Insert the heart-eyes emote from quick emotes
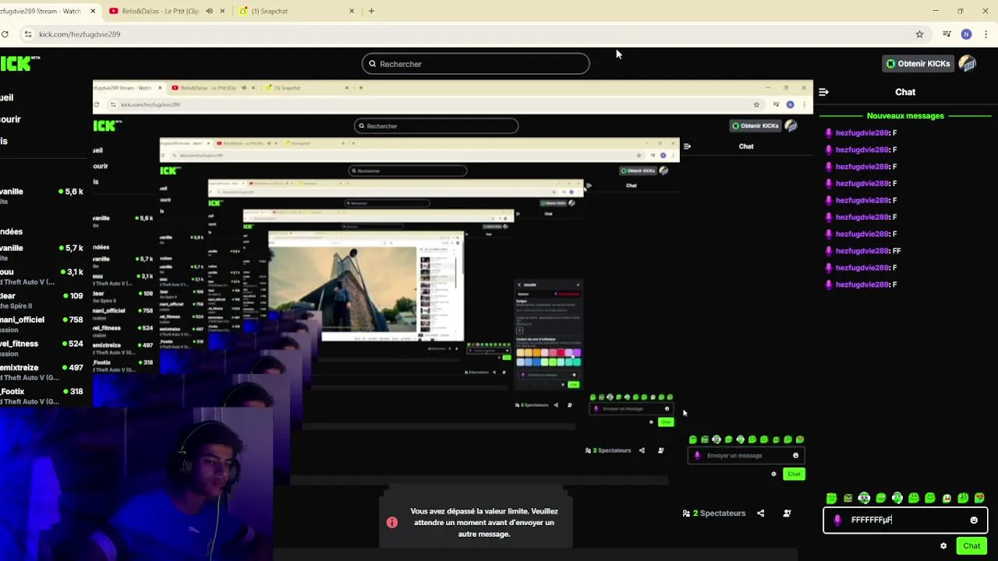This screenshot has width=998, height=561. pos(980,499)
